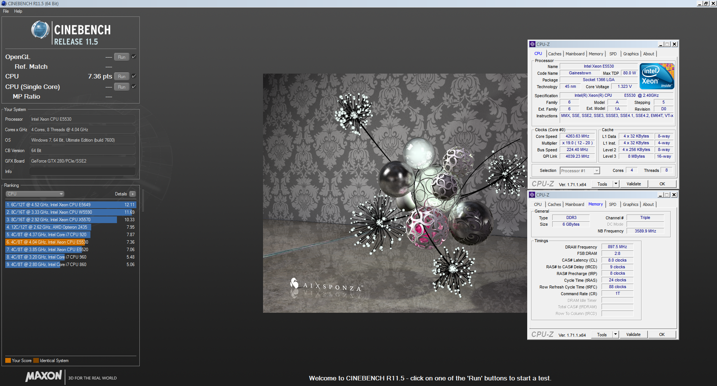Image resolution: width=717 pixels, height=386 pixels.
Task: Select ranking row Xeon CPU X5570
Action: pos(71,220)
